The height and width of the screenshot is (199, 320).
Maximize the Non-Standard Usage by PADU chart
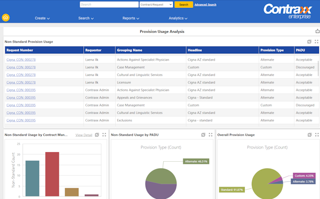click(211, 135)
